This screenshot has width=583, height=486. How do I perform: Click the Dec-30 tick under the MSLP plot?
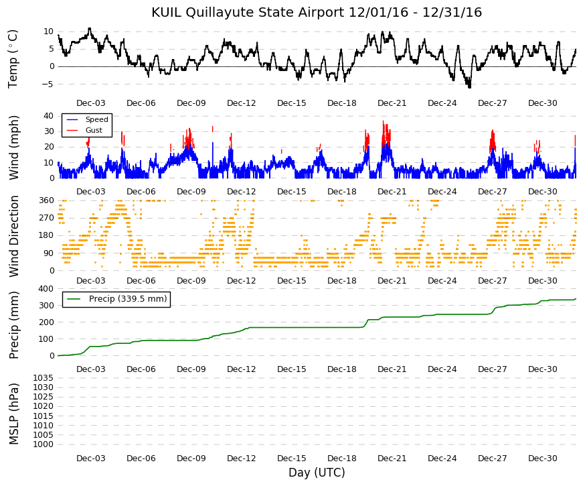point(542,459)
